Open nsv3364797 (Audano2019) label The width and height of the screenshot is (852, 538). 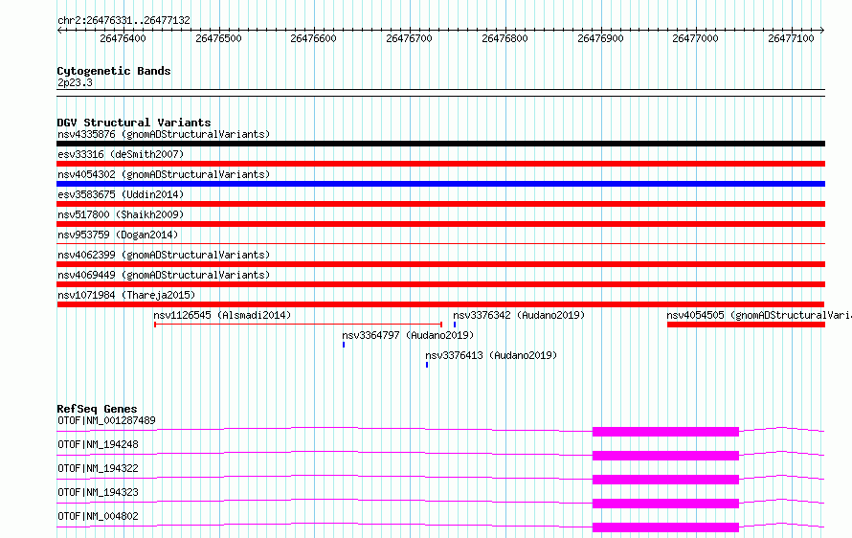408,335
